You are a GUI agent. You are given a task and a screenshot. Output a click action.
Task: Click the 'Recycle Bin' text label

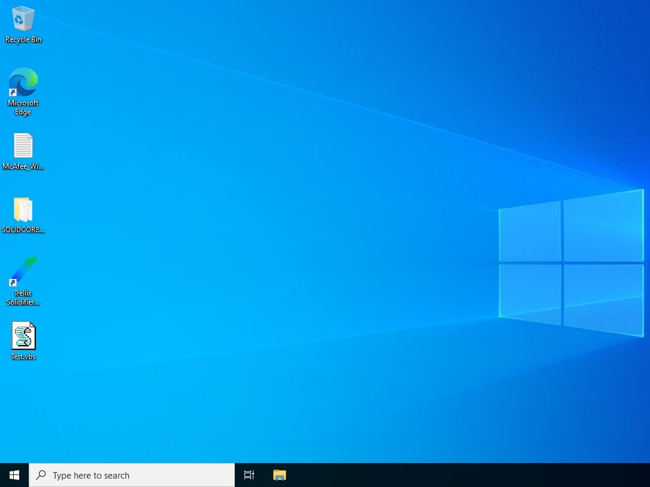(x=23, y=40)
